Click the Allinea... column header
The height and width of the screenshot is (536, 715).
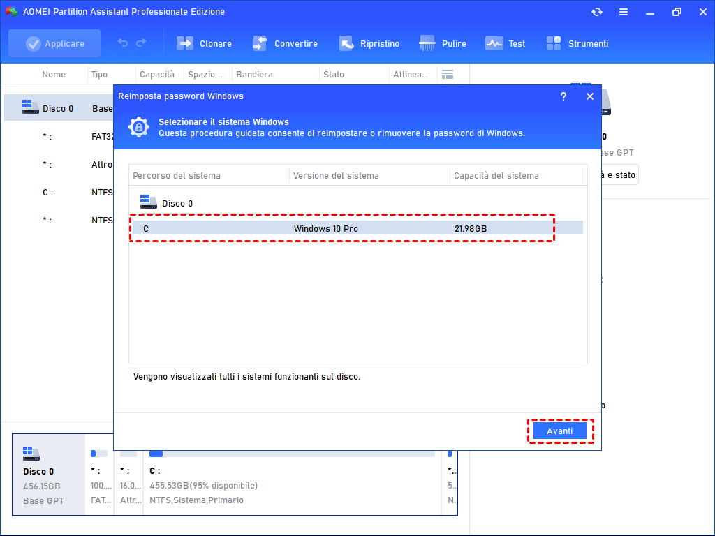click(411, 74)
